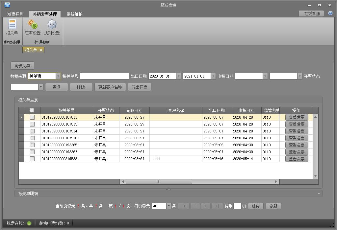The height and width of the screenshot is (230, 337).
Task: Sort by 记账日期 column header
Action: [x=135, y=110]
